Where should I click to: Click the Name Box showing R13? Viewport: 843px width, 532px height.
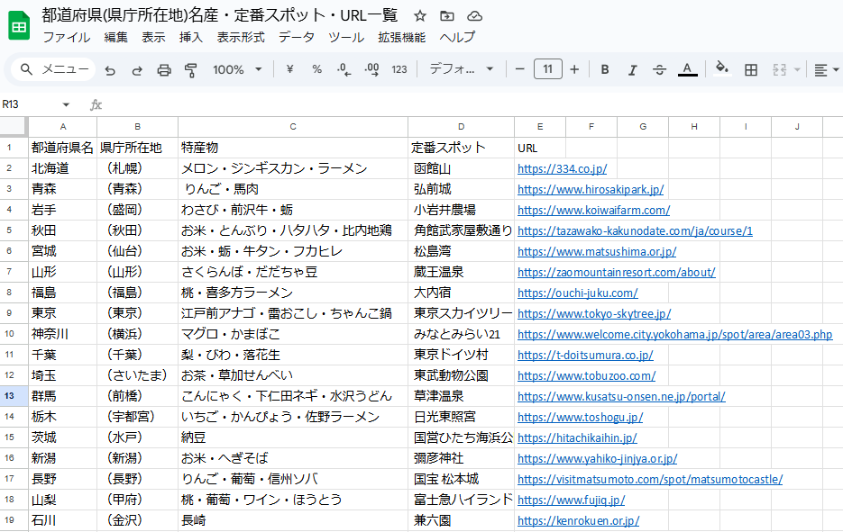(x=36, y=104)
